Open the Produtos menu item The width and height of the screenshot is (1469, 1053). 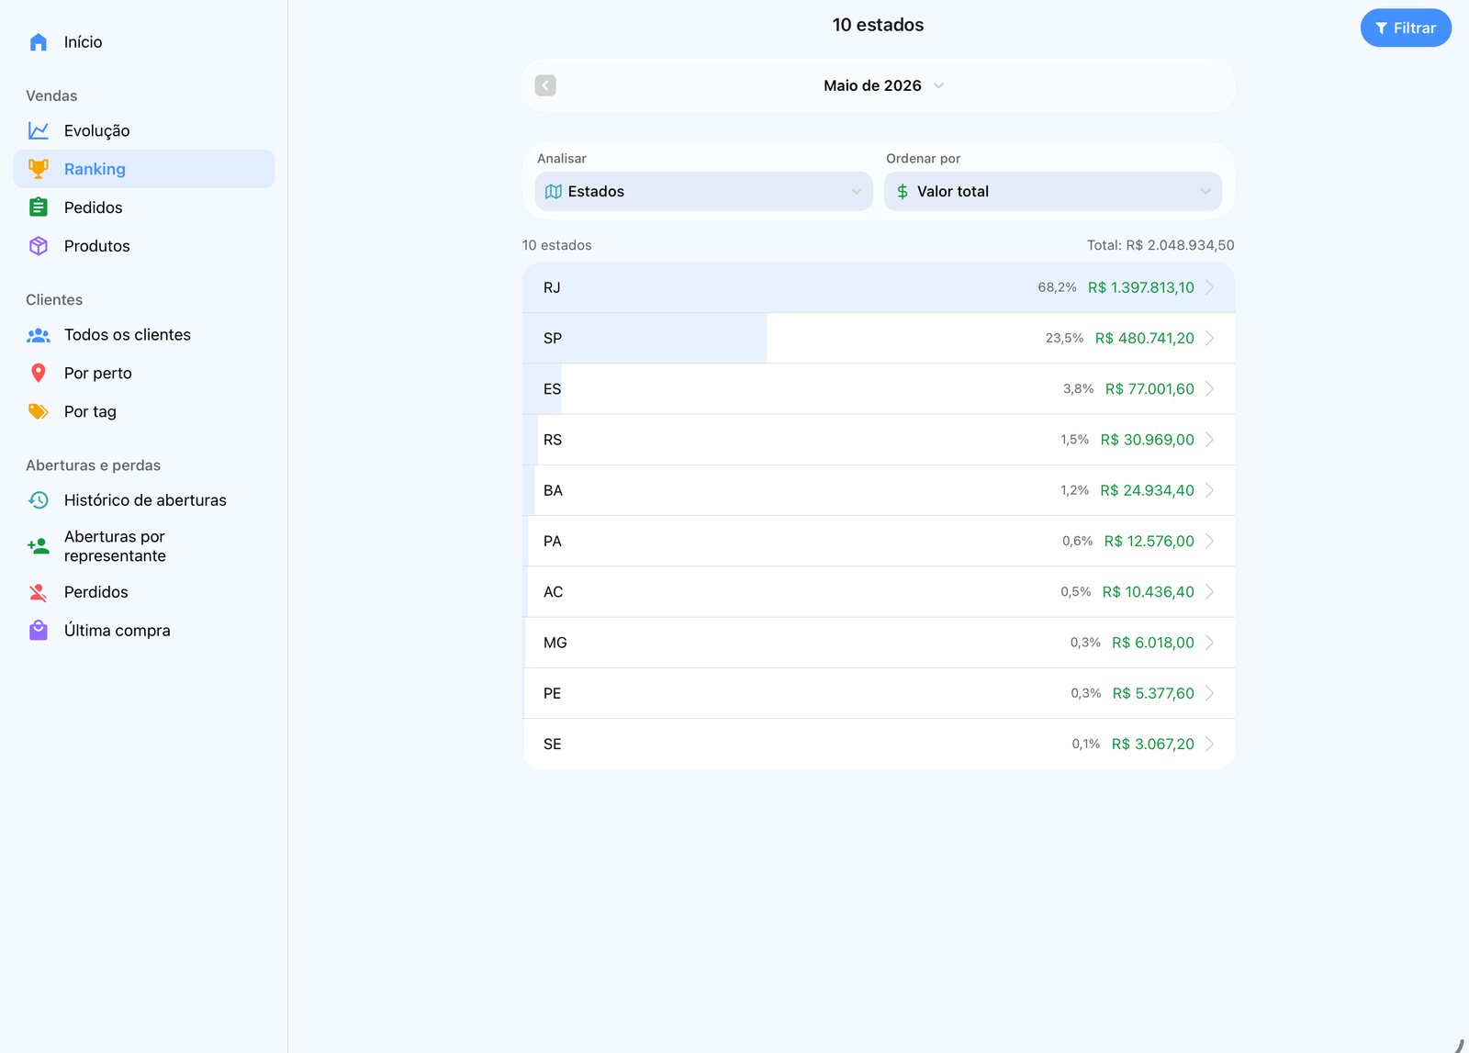tap(144, 246)
